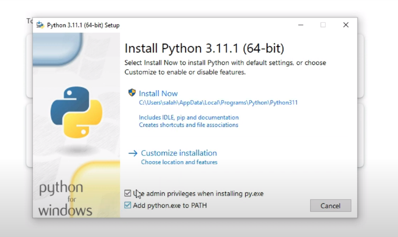Click the UAC shield icon beside Install Now
The height and width of the screenshot is (237, 398).
(x=132, y=93)
